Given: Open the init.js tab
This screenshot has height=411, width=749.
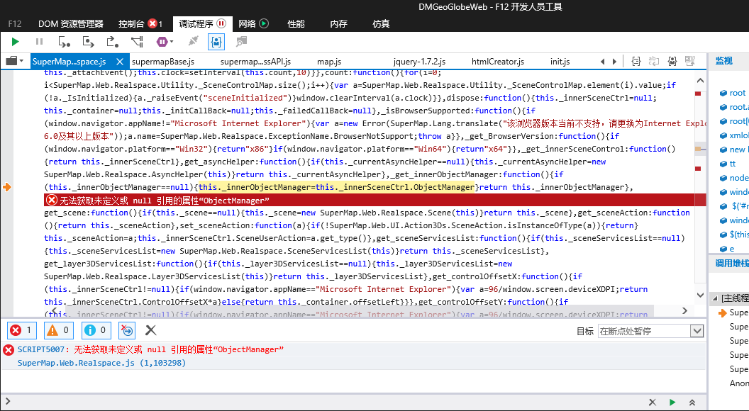Looking at the screenshot, I should [560, 62].
